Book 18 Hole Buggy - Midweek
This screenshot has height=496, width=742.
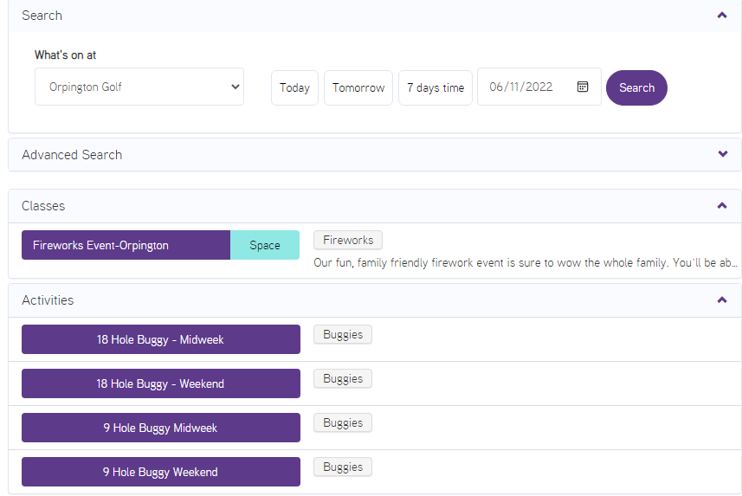tap(160, 339)
